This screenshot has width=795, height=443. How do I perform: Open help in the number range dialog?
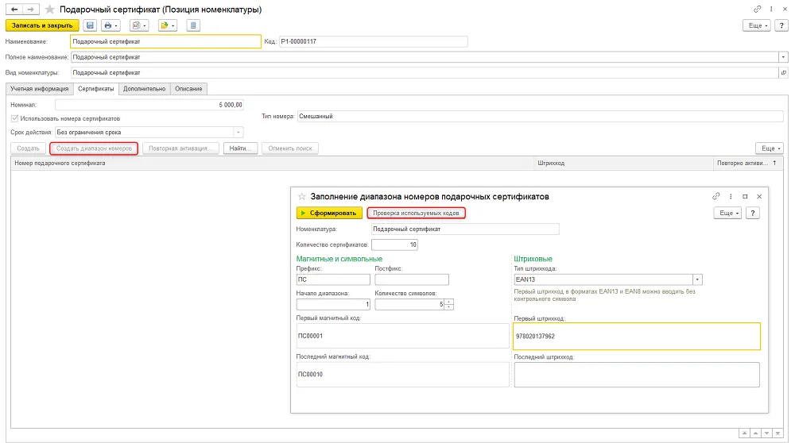752,213
